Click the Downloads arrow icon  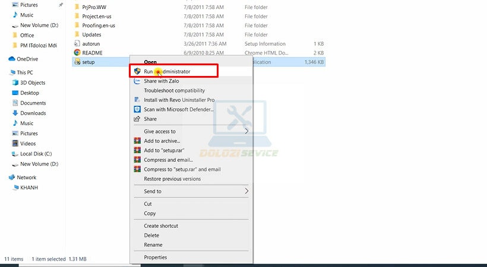pos(15,113)
